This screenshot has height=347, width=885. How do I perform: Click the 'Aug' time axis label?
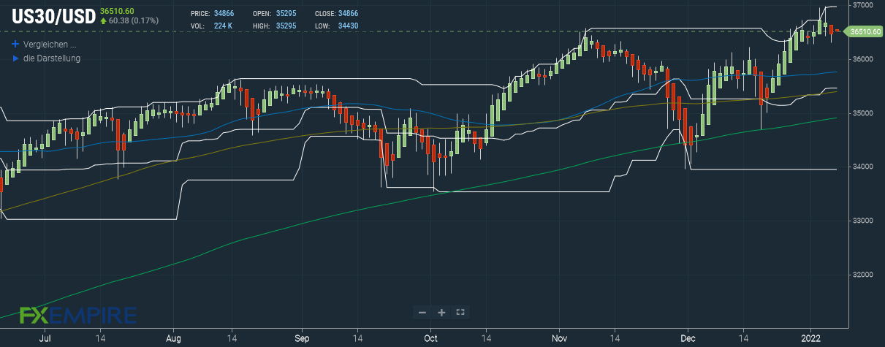click(x=173, y=339)
